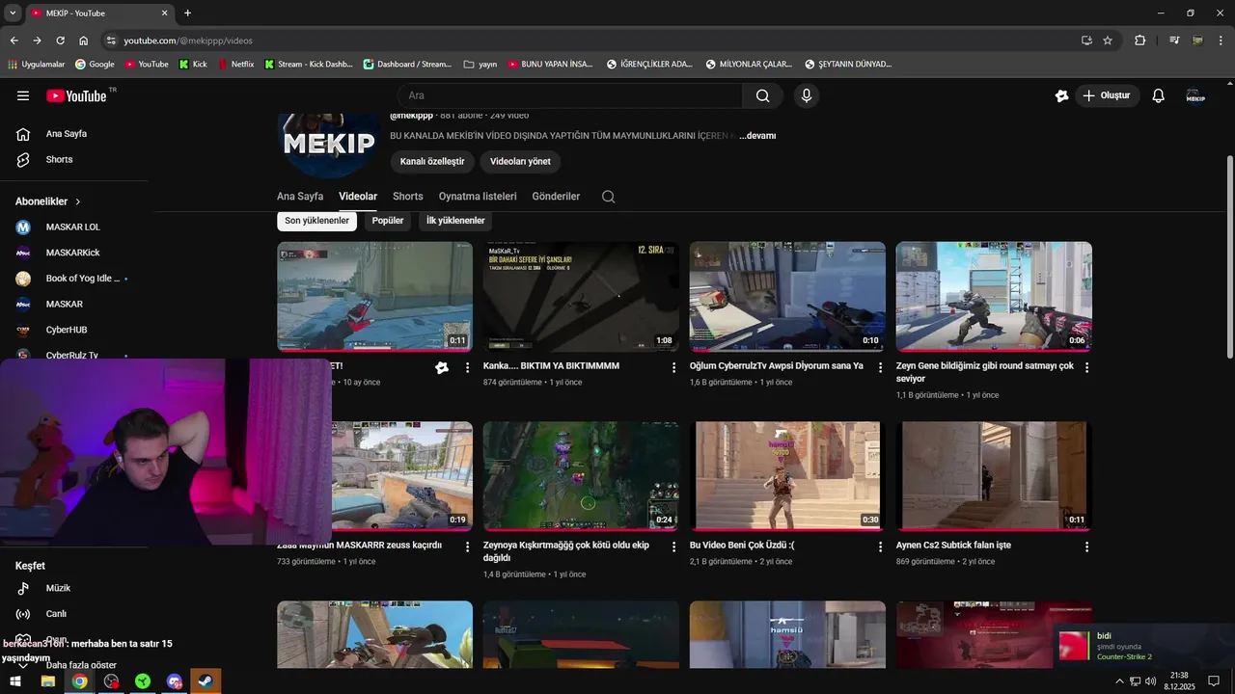Screen dimensions: 1235x694
Task: Select the Son yüklenenler filter chip
Action: pyautogui.click(x=316, y=221)
